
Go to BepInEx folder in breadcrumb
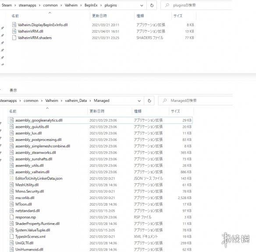[91, 5]
